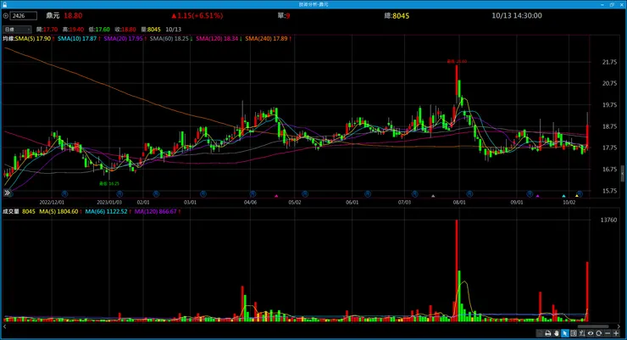Click the monthly circle marker near 07/03
Viewport: 627px width, 340px height.
[x=414, y=194]
